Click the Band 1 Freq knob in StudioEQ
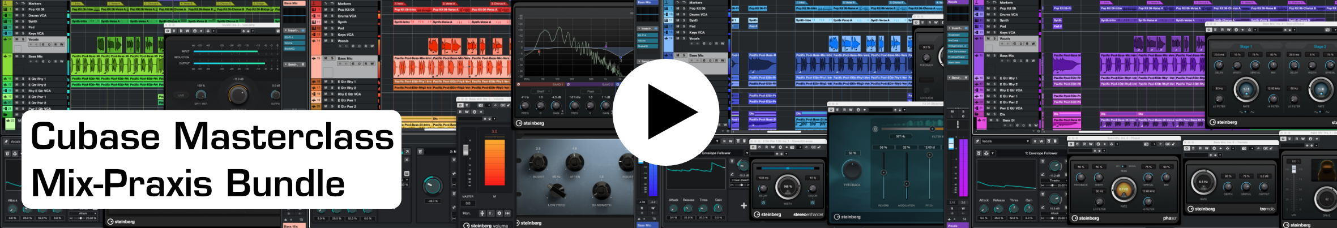This screenshot has width=1337, height=228. click(x=526, y=106)
